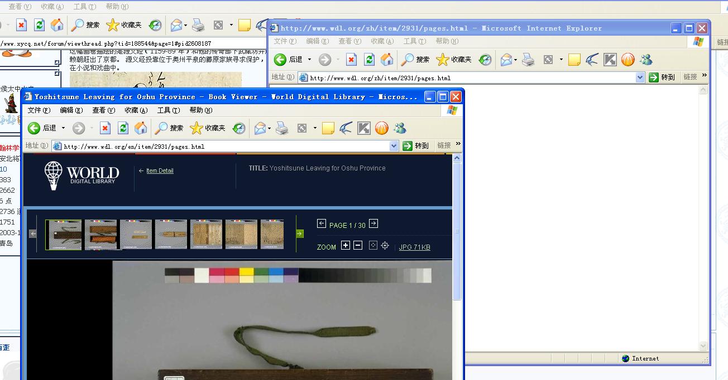Go to previous page arrow beside PAGE 1 / 30

tap(322, 224)
